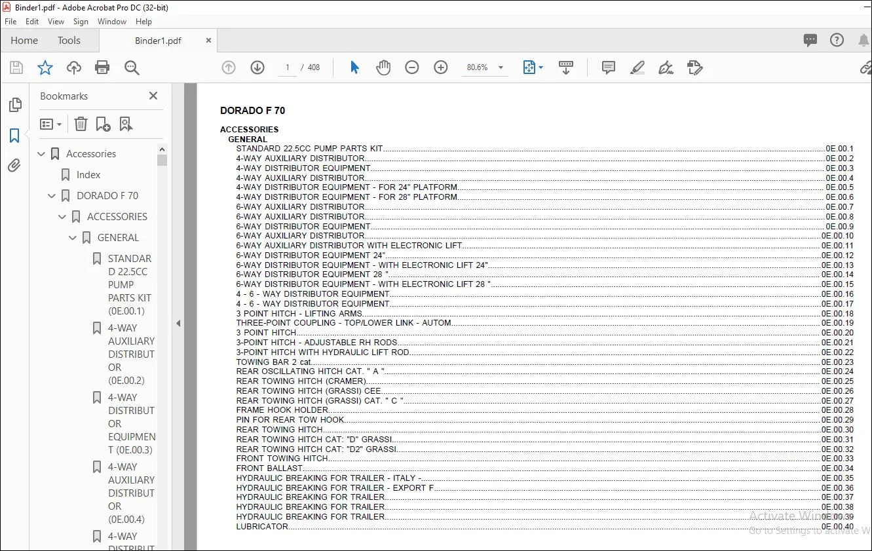Collapse the ACCESSORIES sub-bookmark
This screenshot has height=551, width=872.
62,217
